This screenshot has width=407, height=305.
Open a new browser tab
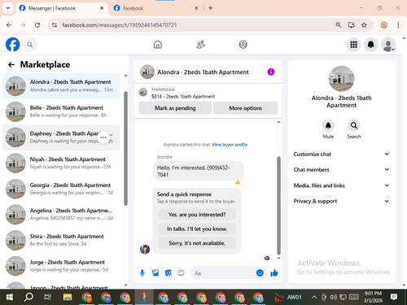point(211,8)
